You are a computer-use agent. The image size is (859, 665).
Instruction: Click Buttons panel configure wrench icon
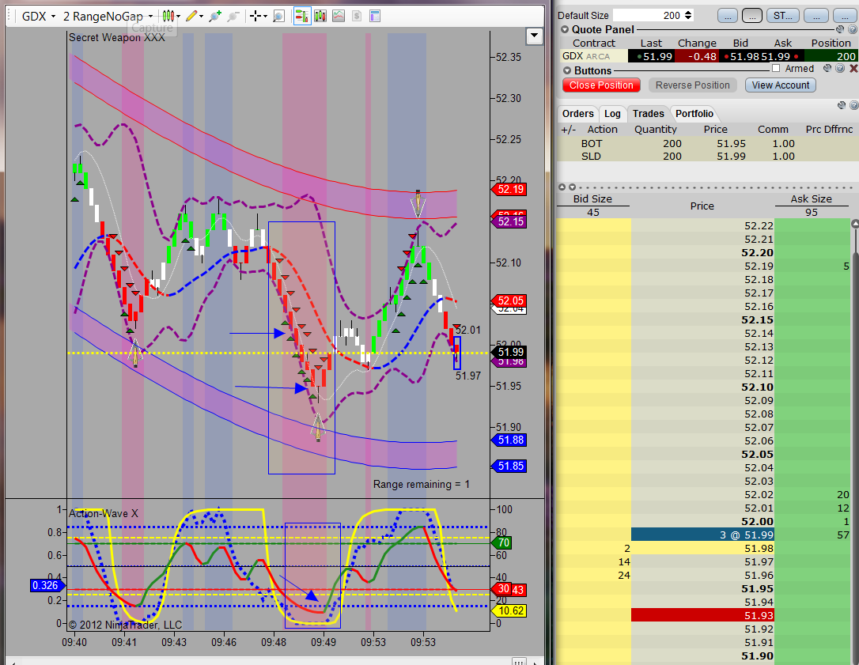point(827,69)
